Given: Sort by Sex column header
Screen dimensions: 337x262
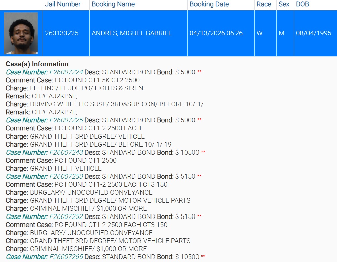Looking at the screenshot, I should pos(284,4).
